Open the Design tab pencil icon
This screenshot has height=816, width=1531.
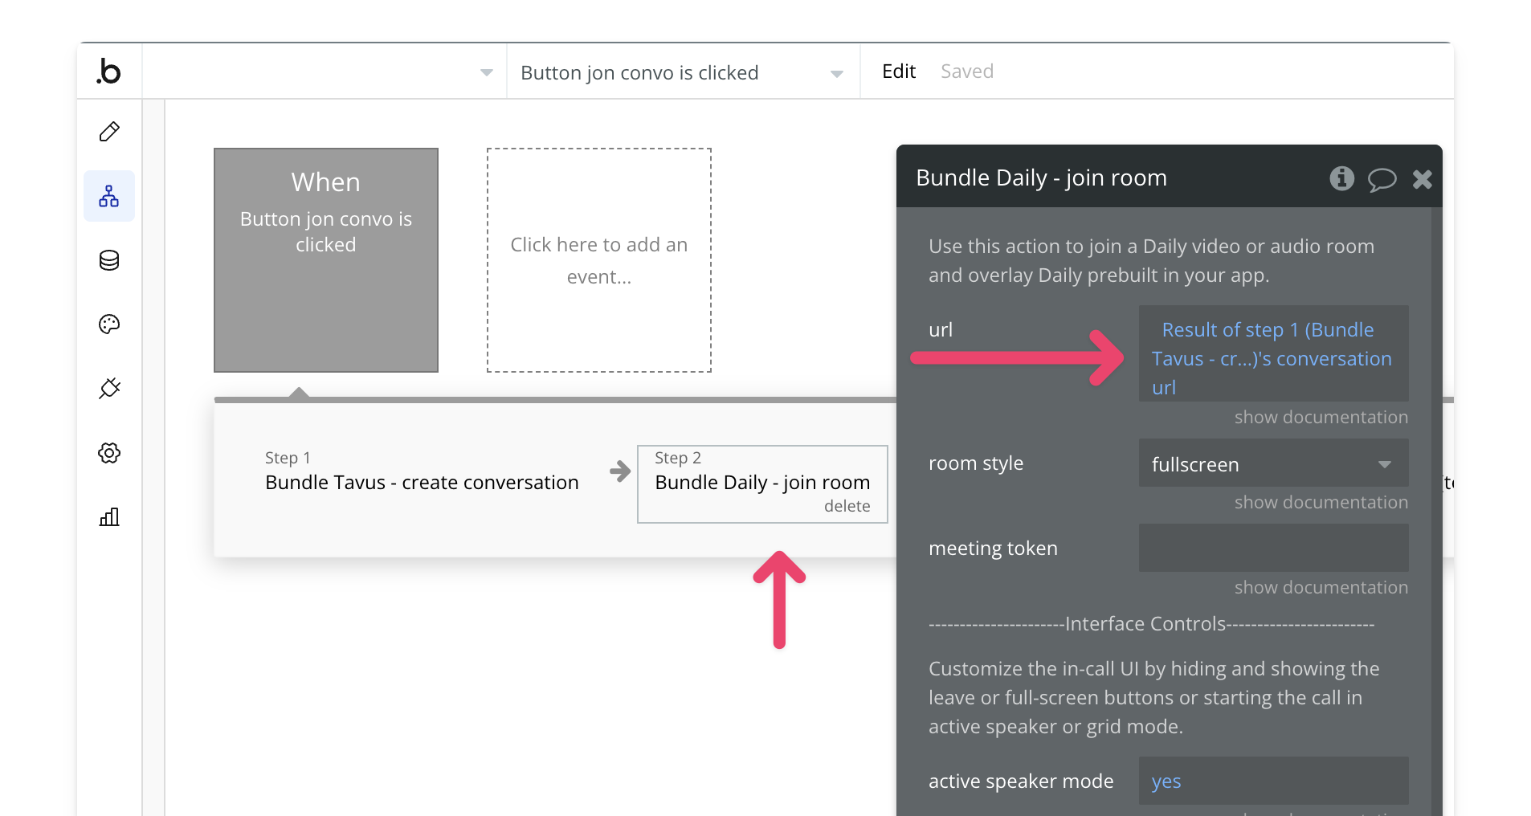click(x=109, y=132)
